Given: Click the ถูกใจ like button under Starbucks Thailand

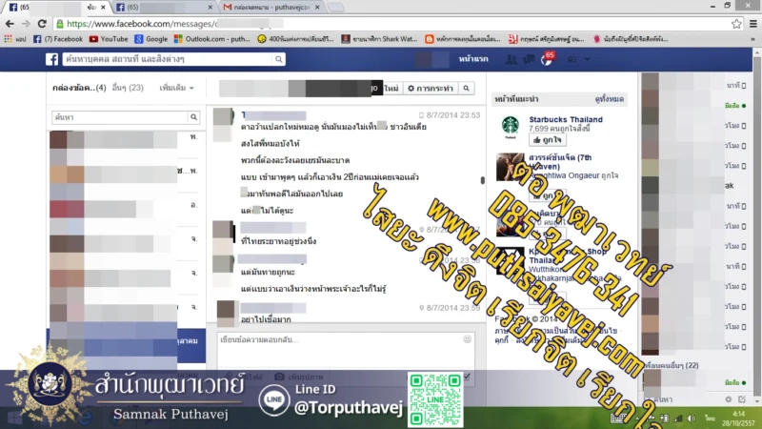Looking at the screenshot, I should [x=548, y=140].
